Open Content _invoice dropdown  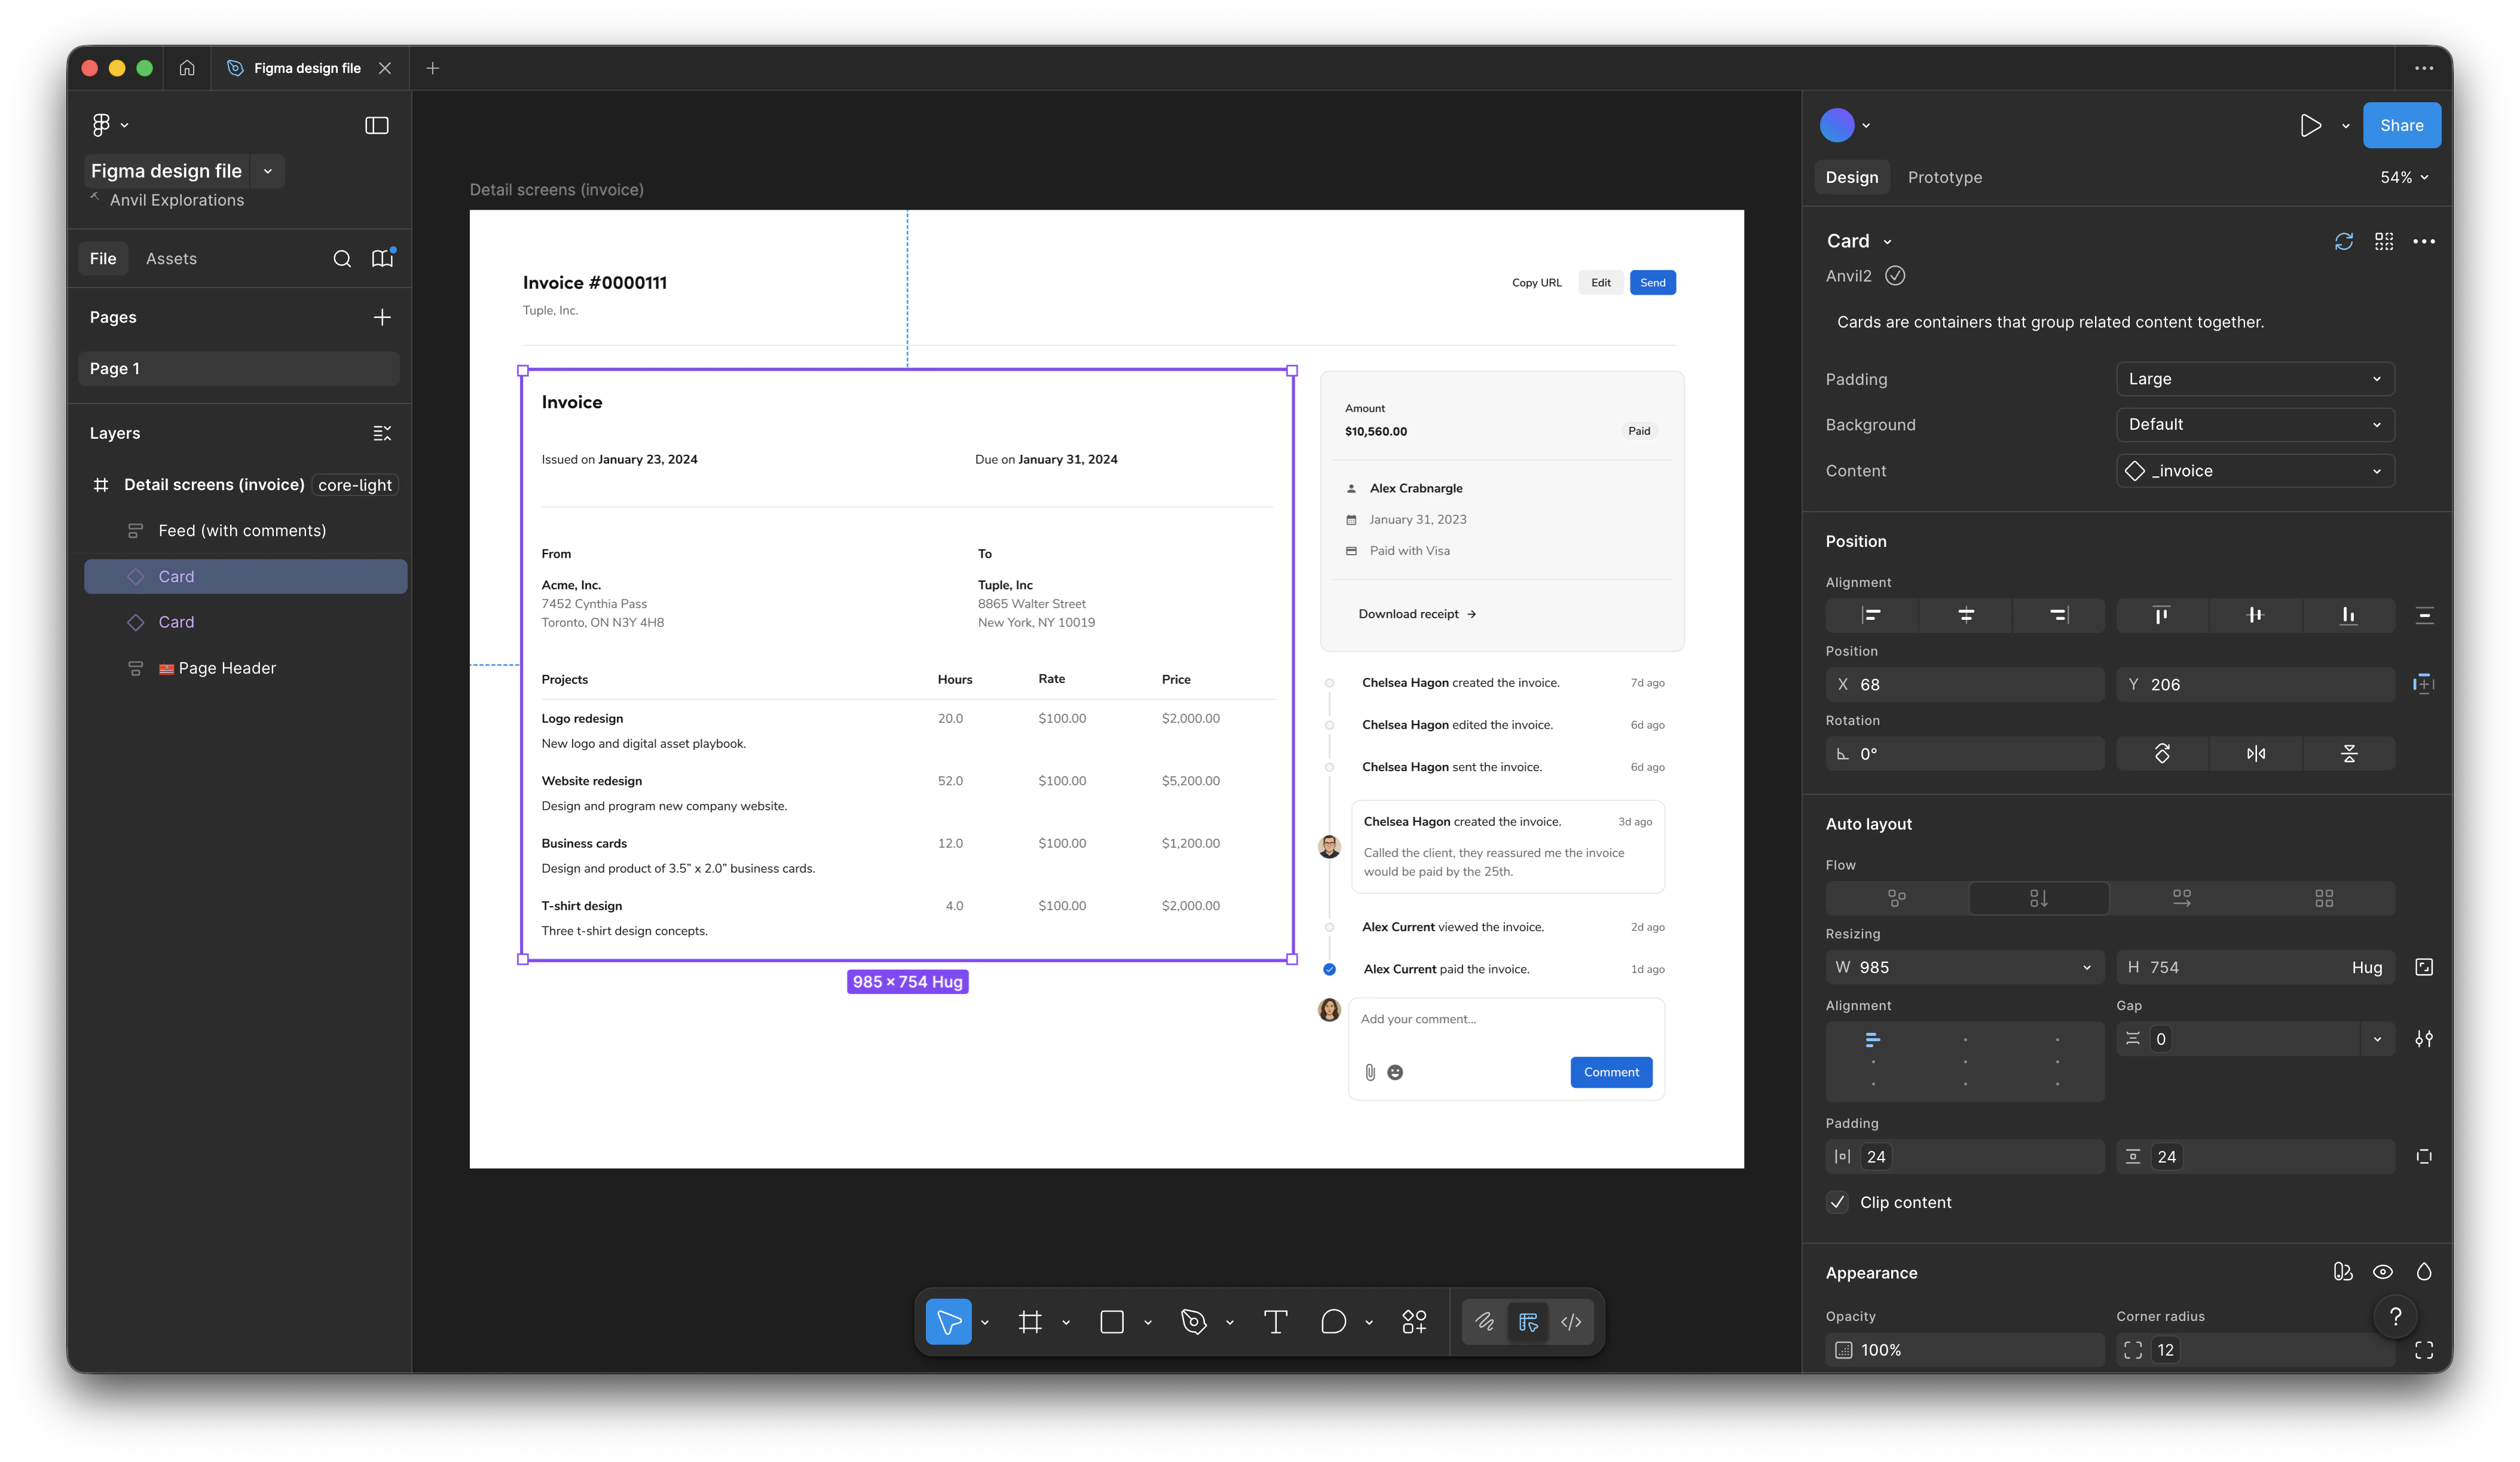tap(2255, 471)
